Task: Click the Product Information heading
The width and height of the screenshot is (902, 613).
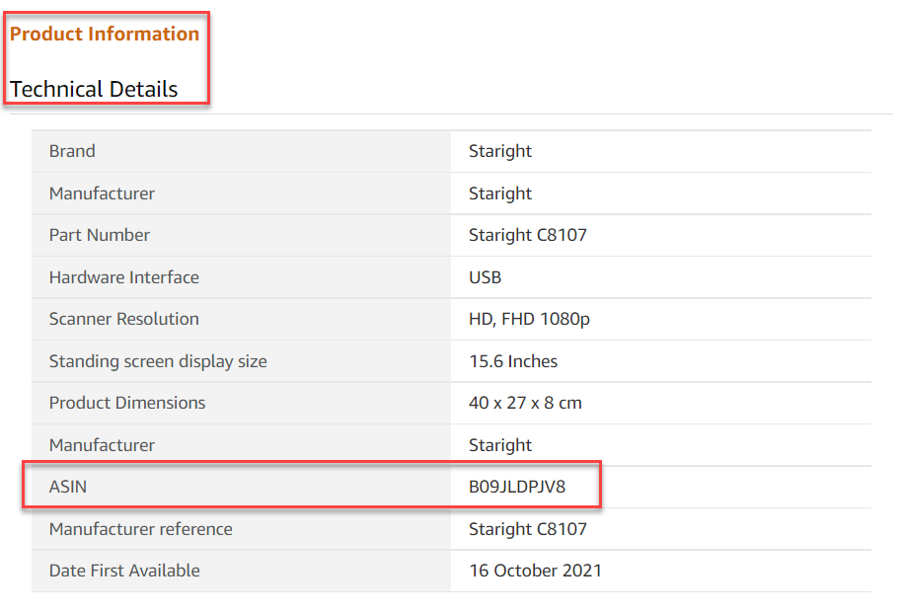Action: tap(105, 34)
